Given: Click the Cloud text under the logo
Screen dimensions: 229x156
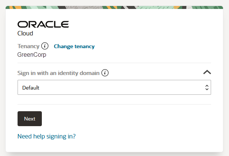Looking at the screenshot, I should 25,33.
